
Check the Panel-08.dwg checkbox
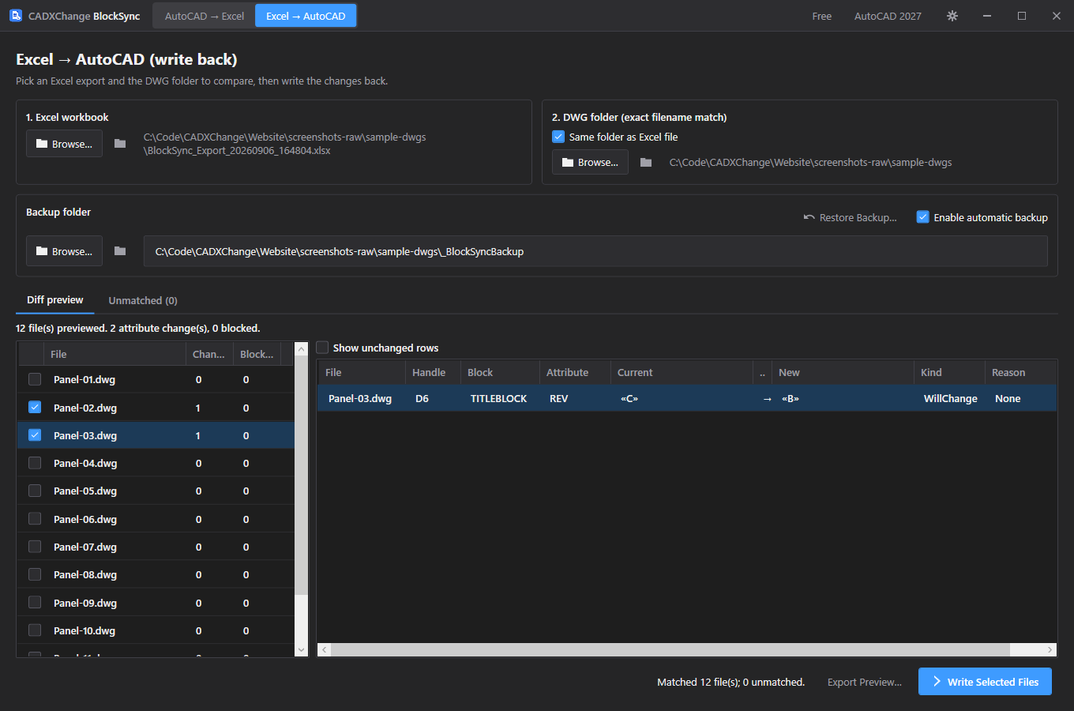(x=35, y=574)
